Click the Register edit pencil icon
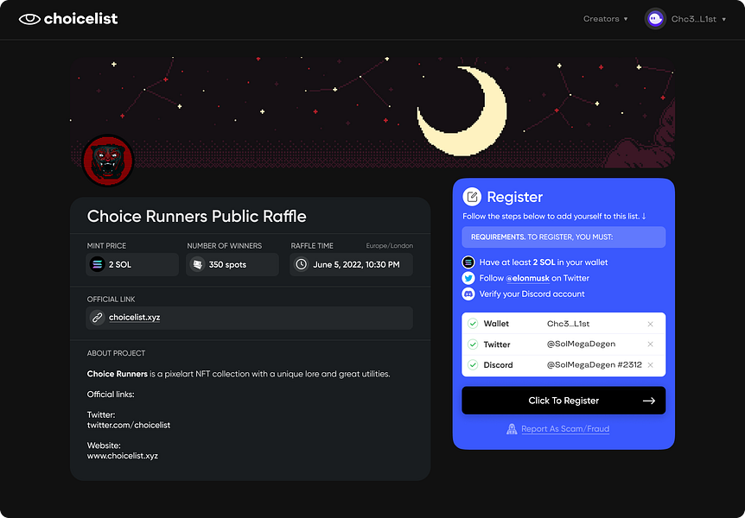This screenshot has width=745, height=518. click(472, 197)
